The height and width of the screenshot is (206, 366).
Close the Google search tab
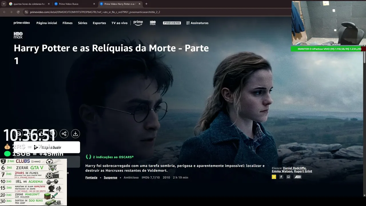pos(49,4)
